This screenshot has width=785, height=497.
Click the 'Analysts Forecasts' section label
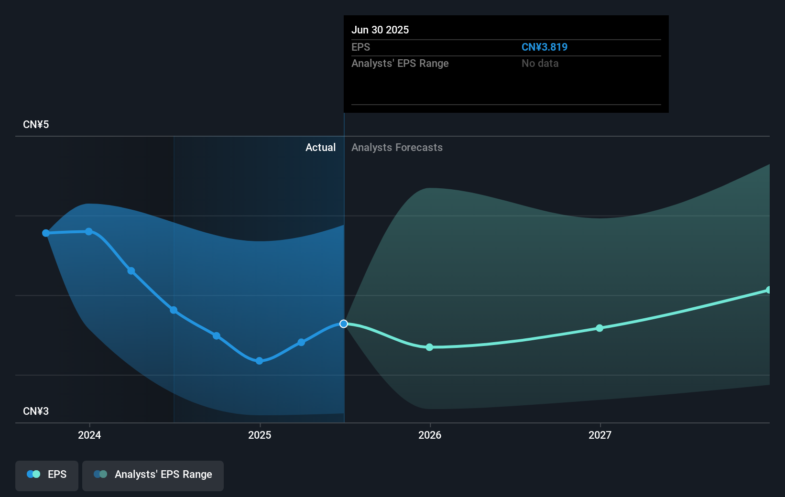pyautogui.click(x=397, y=148)
